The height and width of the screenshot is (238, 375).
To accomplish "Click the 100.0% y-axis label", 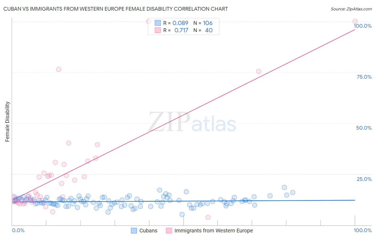I will (362, 26).
